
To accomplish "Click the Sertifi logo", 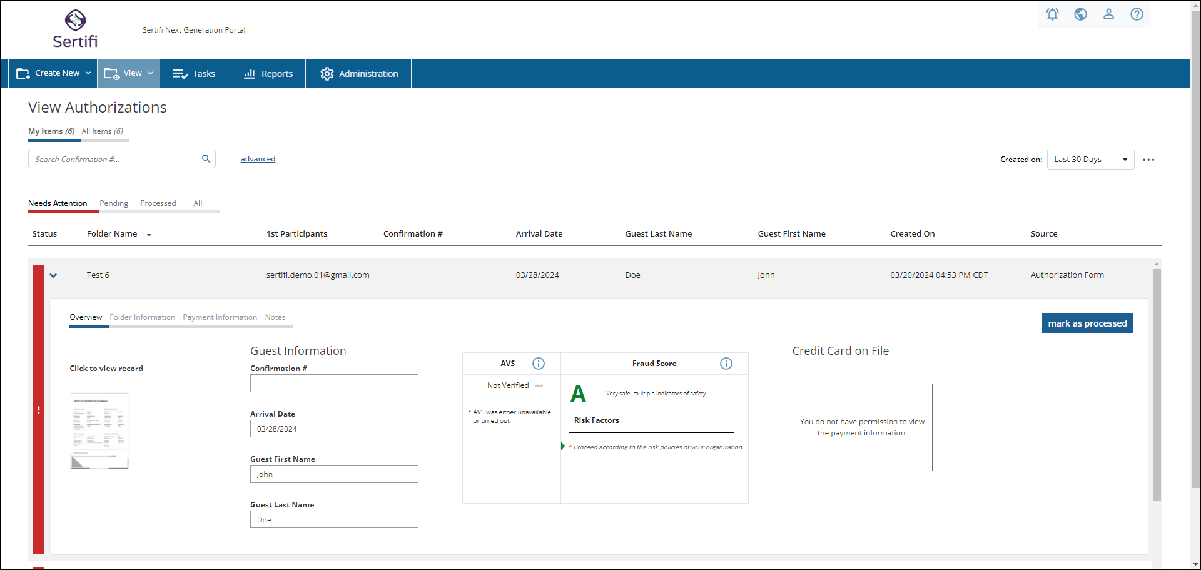I will 75,29.
